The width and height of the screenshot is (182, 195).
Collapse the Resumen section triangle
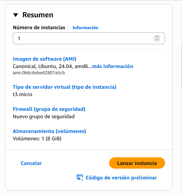16,15
